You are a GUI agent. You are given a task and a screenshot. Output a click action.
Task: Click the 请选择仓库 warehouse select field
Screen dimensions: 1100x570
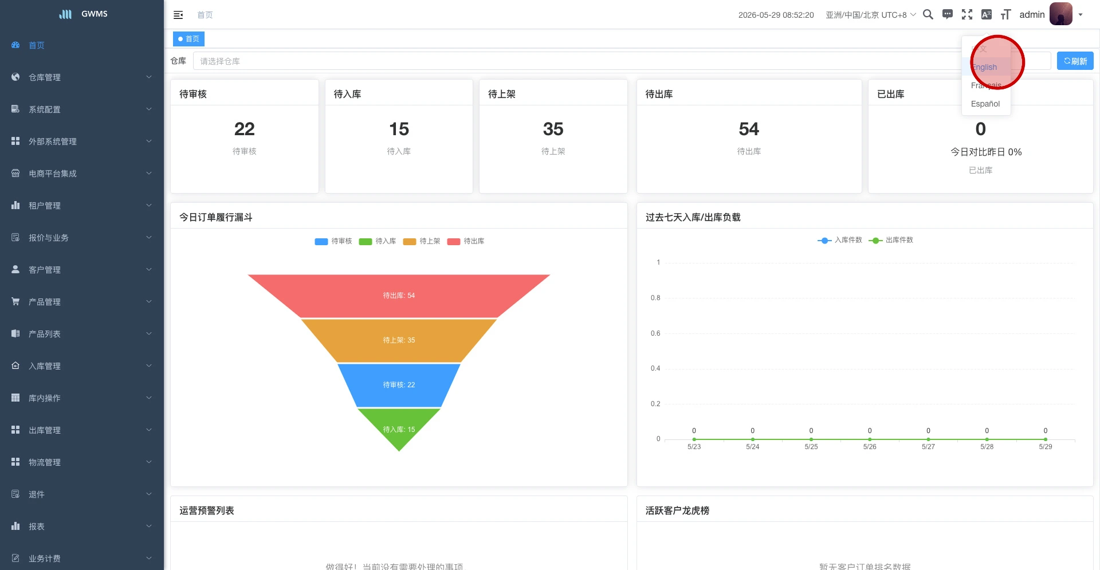click(622, 61)
